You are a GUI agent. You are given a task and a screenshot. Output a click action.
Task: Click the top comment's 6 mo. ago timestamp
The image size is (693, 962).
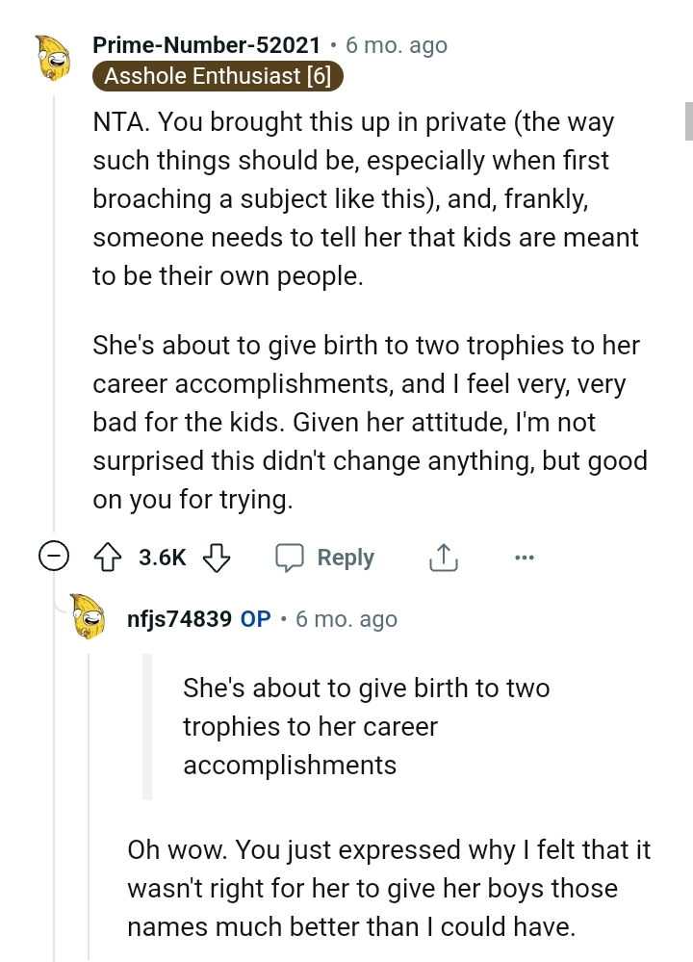(x=397, y=45)
